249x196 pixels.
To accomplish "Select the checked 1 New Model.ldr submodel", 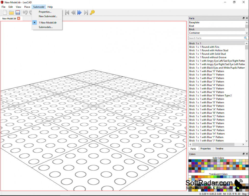I will pos(47,22).
